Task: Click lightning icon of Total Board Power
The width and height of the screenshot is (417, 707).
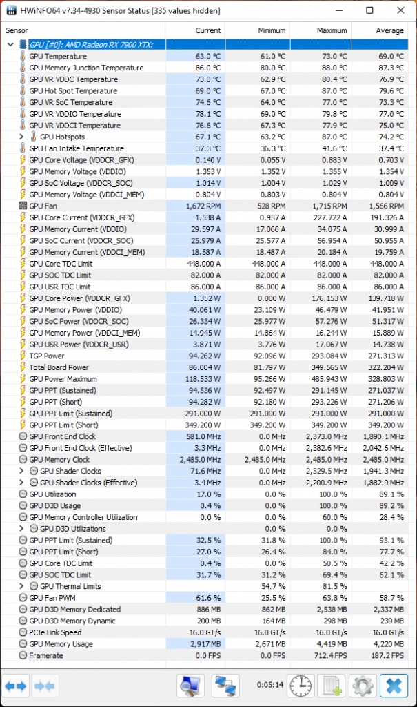Action: pos(23,367)
